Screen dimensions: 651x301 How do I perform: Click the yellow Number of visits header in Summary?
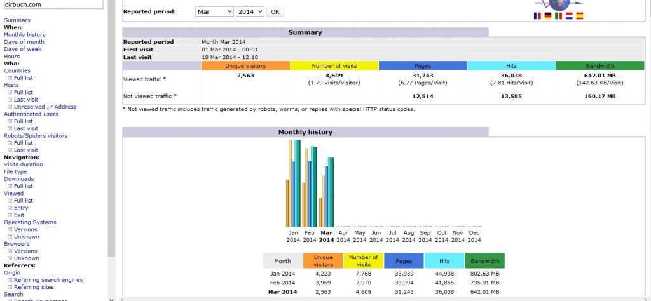tap(334, 66)
